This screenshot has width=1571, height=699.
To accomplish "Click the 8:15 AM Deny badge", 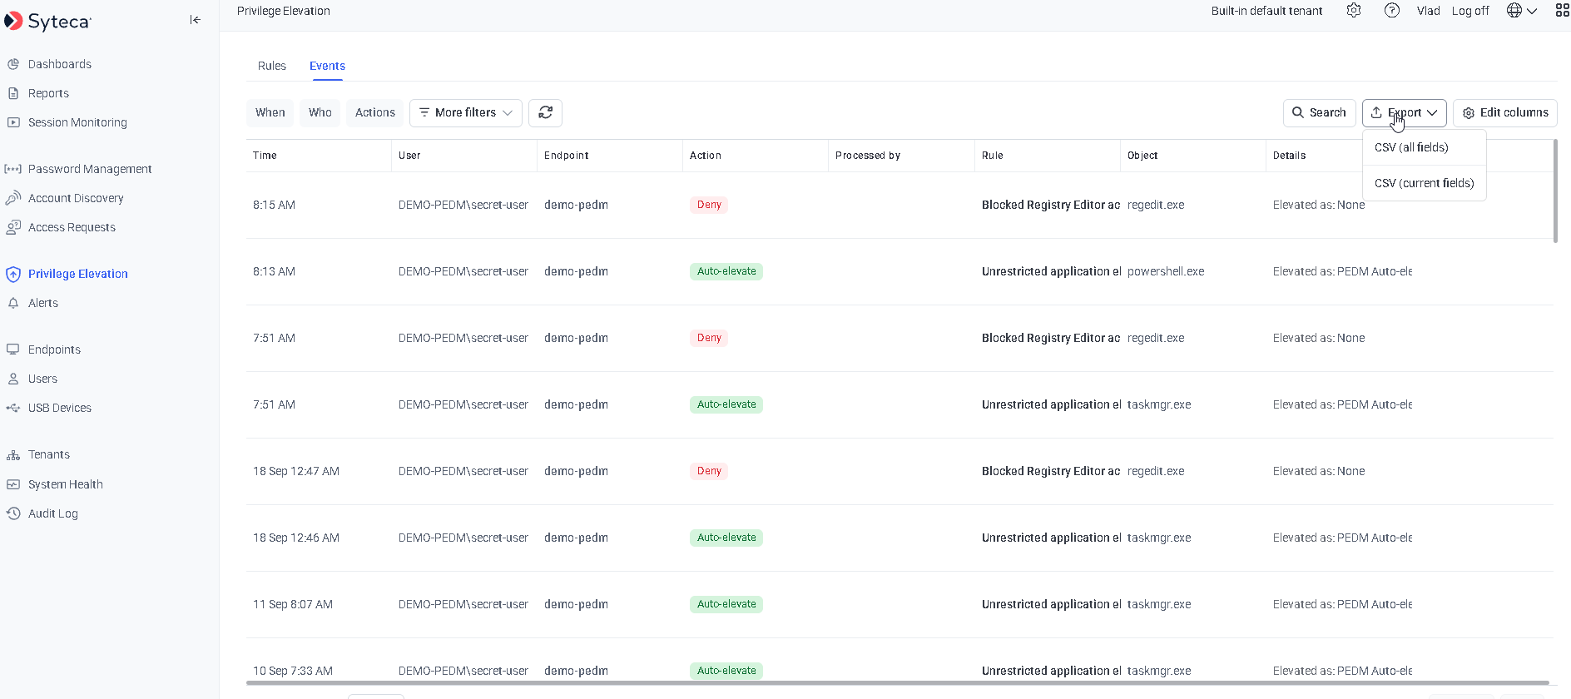I will (x=709, y=205).
